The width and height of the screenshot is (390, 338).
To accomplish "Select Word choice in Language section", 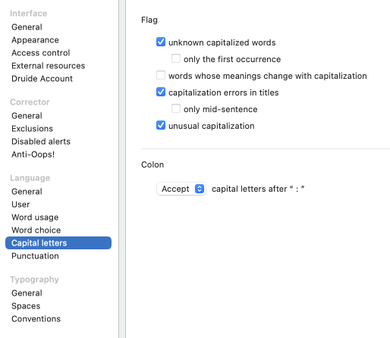I will [x=36, y=230].
